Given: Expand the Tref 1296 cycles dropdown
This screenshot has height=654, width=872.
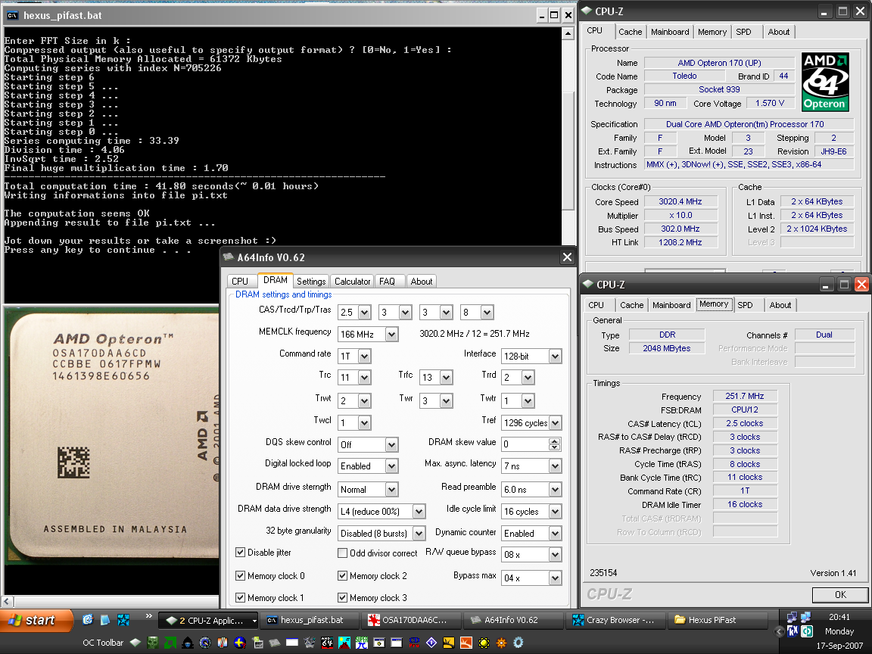Looking at the screenshot, I should coord(555,422).
